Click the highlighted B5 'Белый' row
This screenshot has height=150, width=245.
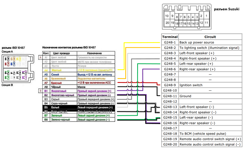(x=78, y=107)
